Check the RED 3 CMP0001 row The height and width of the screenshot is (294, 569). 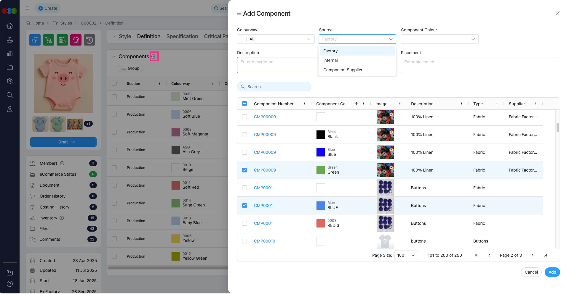click(x=244, y=223)
